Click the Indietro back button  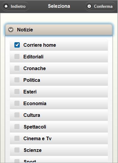click(15, 6)
